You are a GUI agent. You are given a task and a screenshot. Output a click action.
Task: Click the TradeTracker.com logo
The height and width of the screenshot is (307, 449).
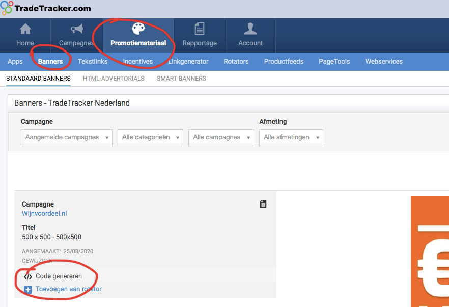pyautogui.click(x=46, y=8)
